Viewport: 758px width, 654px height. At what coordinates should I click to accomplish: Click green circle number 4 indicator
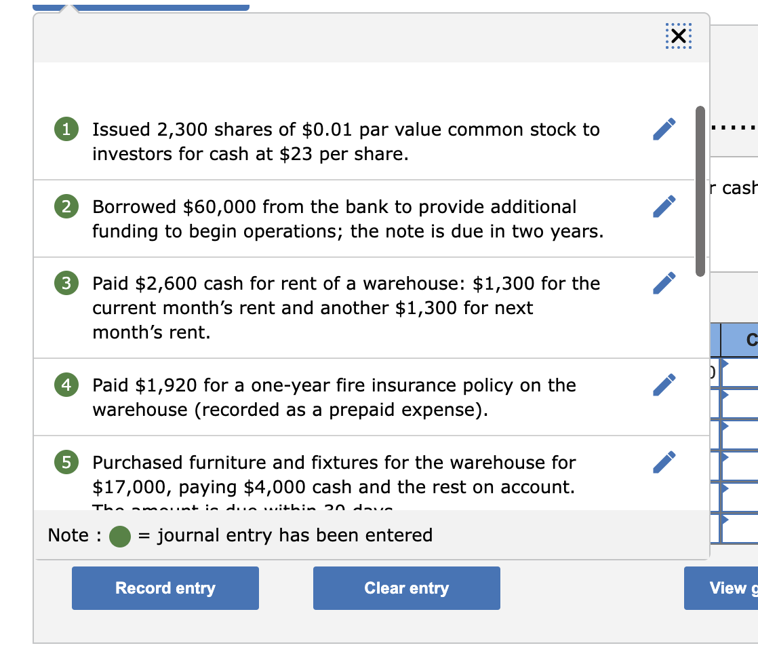click(x=65, y=385)
